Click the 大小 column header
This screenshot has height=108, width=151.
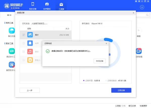point(67,29)
